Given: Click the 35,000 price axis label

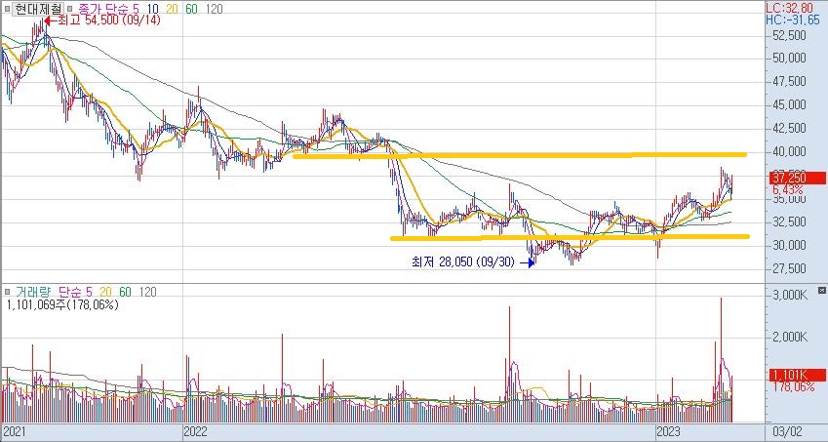Looking at the screenshot, I should click(x=789, y=199).
